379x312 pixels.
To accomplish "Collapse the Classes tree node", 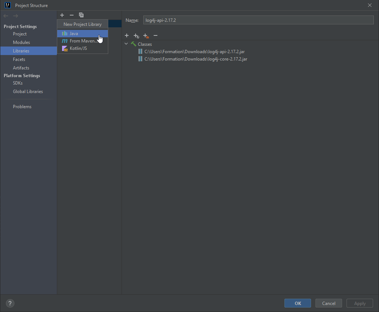I will click(x=126, y=44).
